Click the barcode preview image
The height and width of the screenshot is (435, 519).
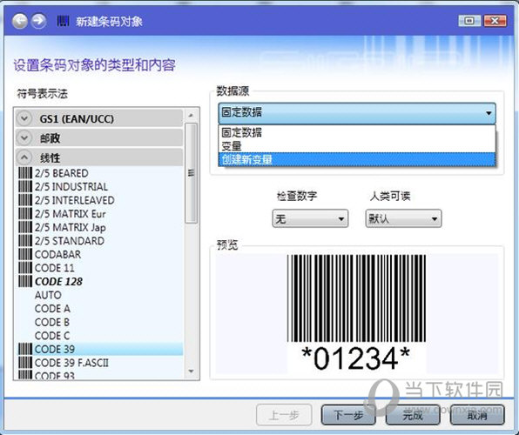coord(356,312)
